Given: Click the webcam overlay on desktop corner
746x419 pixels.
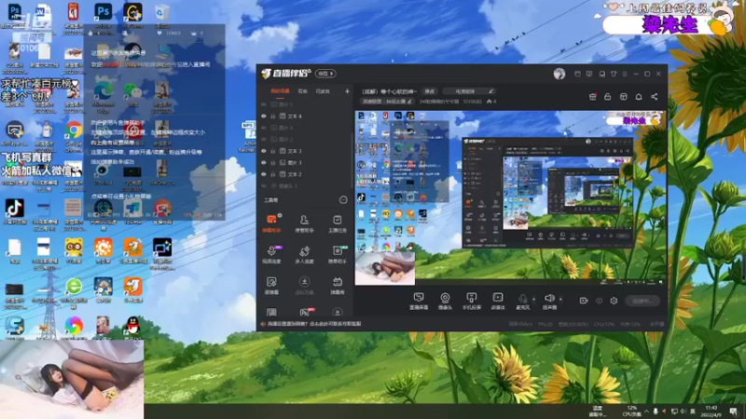Looking at the screenshot, I should pyautogui.click(x=72, y=379).
